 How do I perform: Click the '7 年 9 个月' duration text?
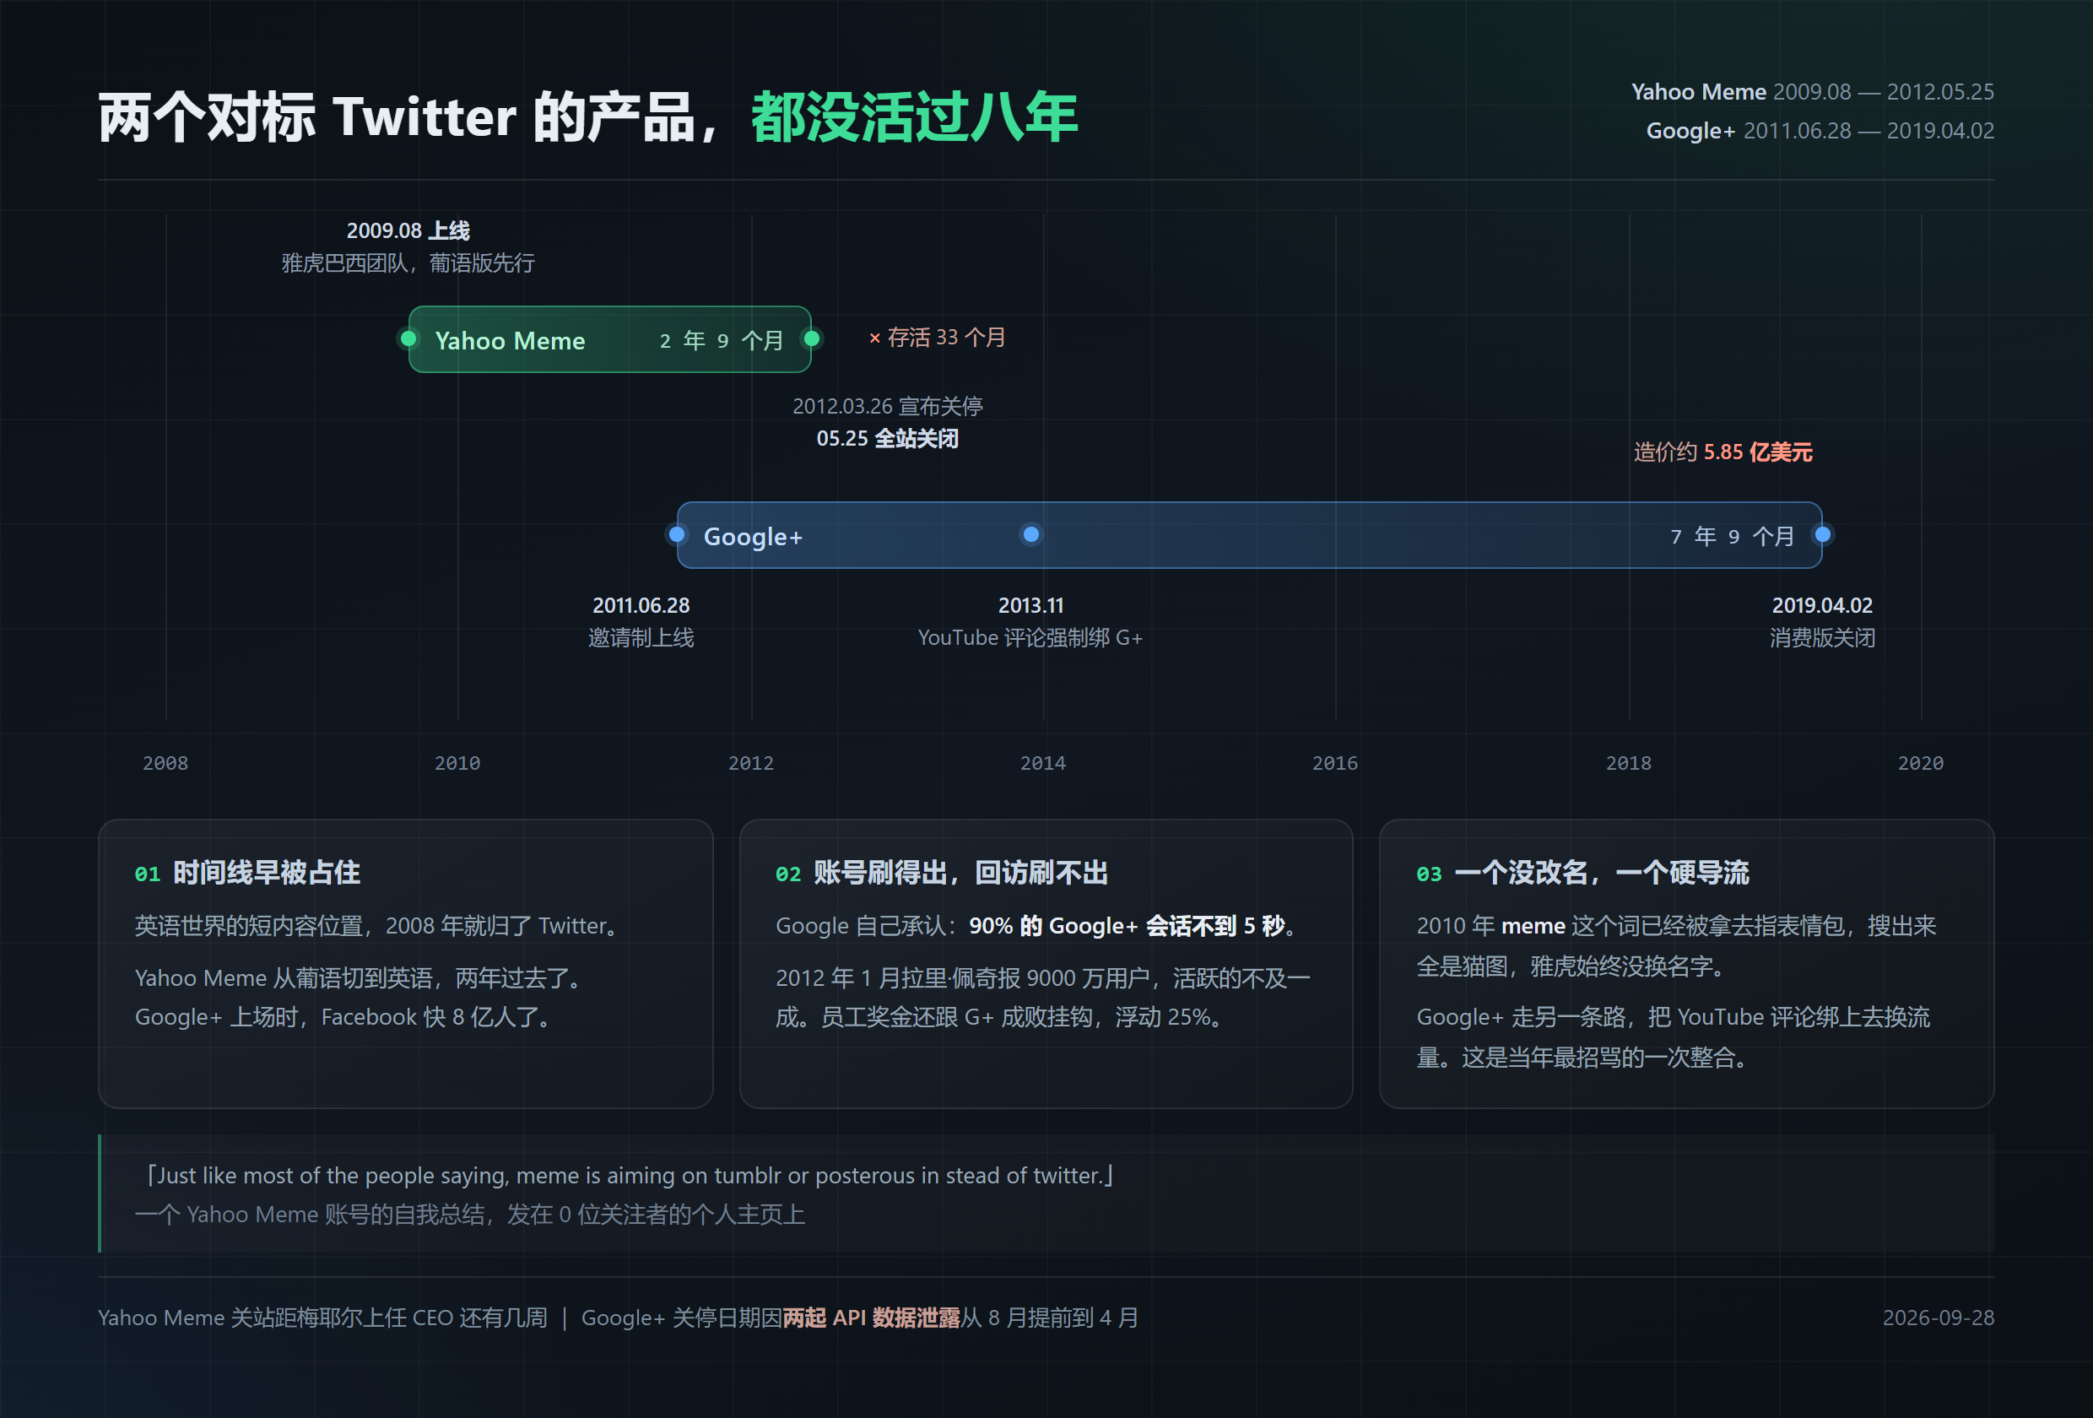pos(1733,537)
